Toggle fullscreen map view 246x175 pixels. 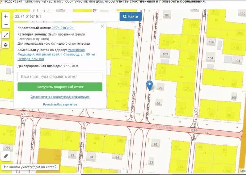6,35
